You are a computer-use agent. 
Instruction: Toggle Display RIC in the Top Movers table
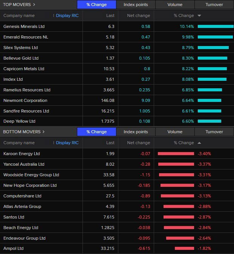(x=67, y=16)
